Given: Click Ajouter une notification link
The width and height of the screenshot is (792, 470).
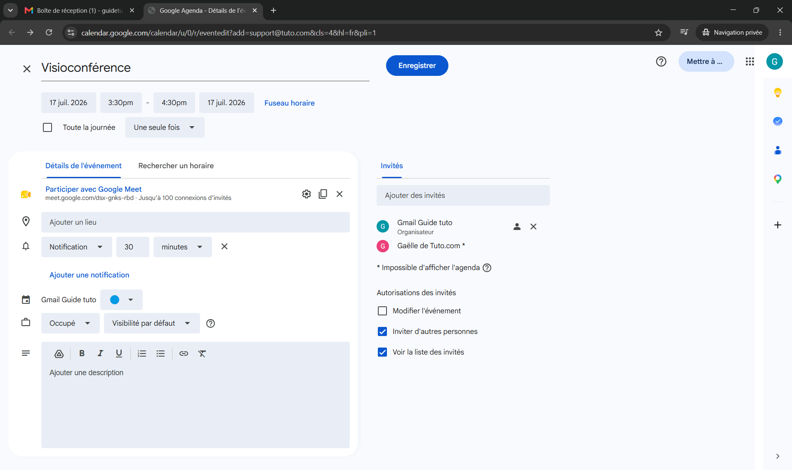Looking at the screenshot, I should 90,275.
